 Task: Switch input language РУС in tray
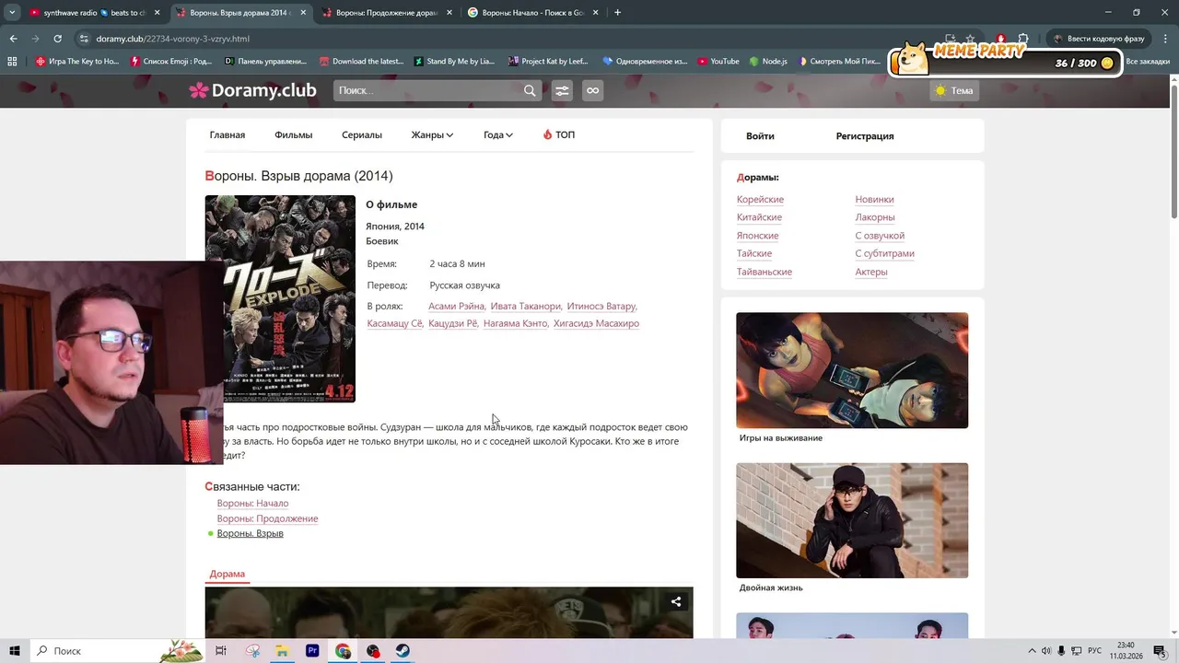tap(1095, 651)
